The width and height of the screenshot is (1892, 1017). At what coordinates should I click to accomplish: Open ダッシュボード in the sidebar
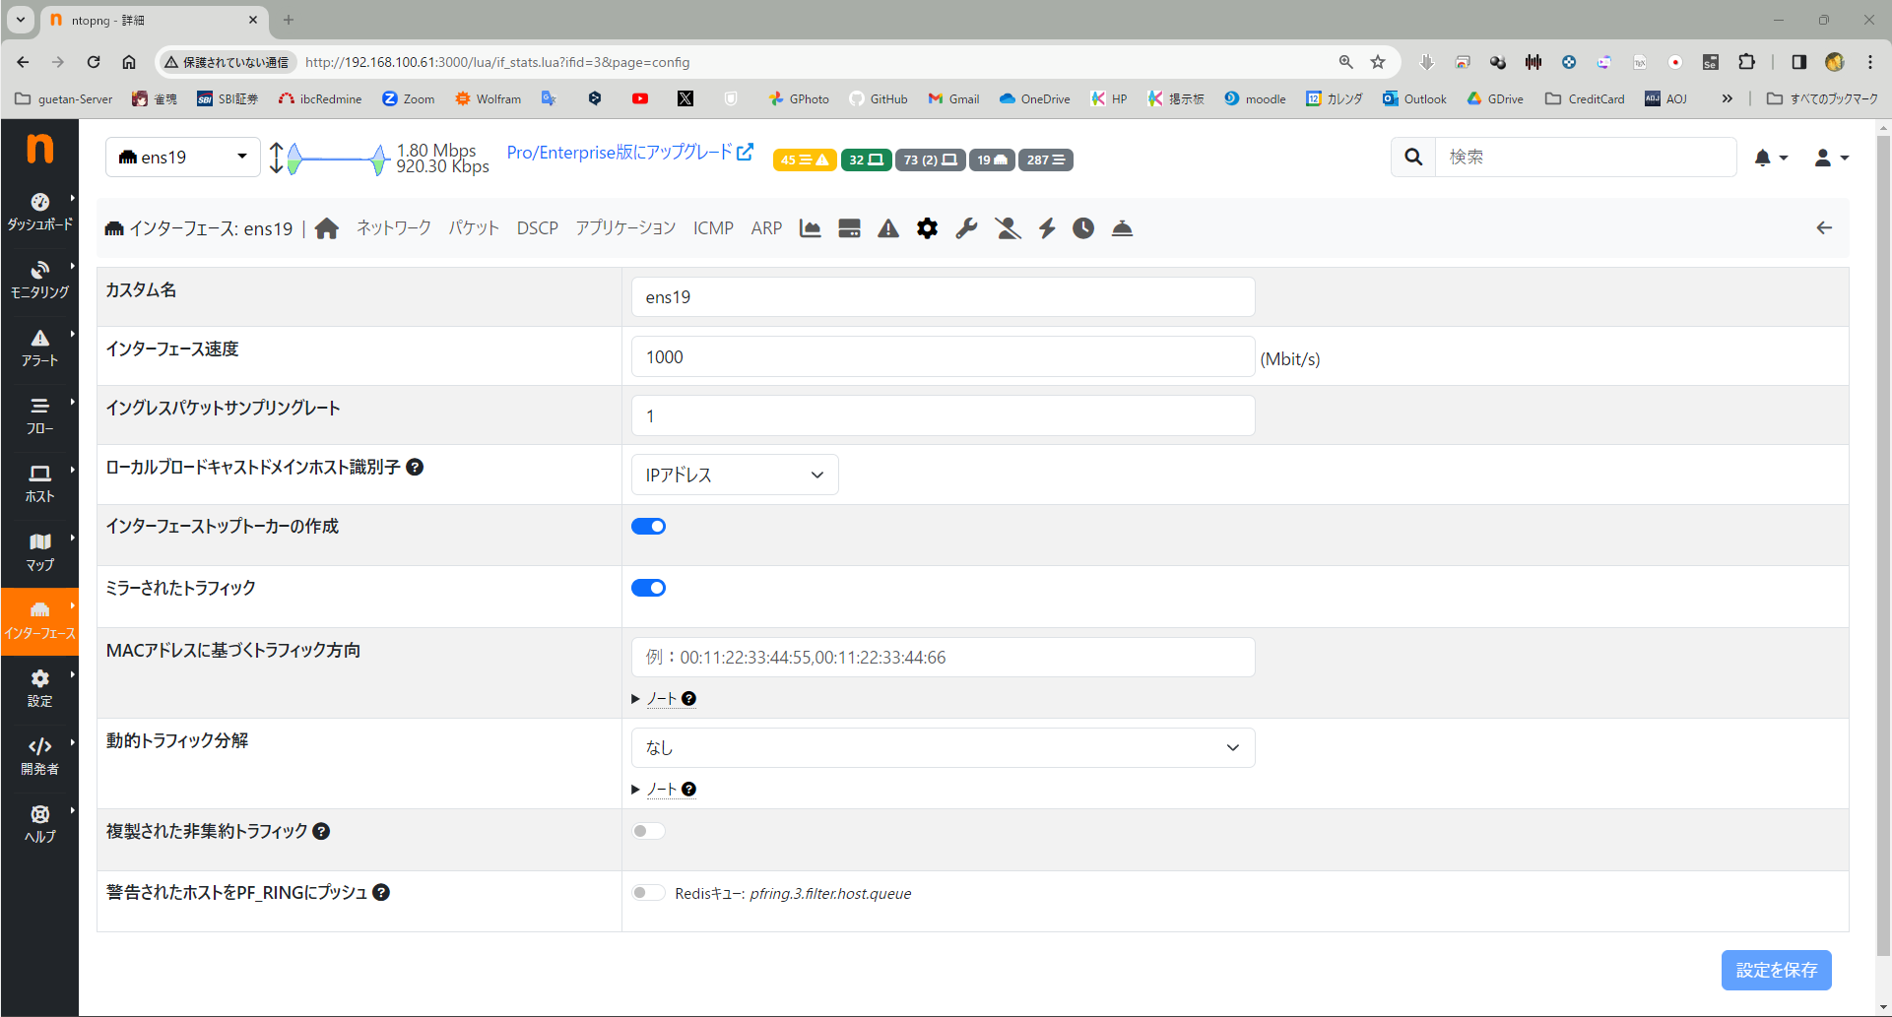tap(39, 212)
